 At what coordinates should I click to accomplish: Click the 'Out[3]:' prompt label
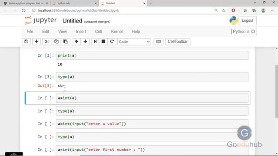(x=46, y=86)
